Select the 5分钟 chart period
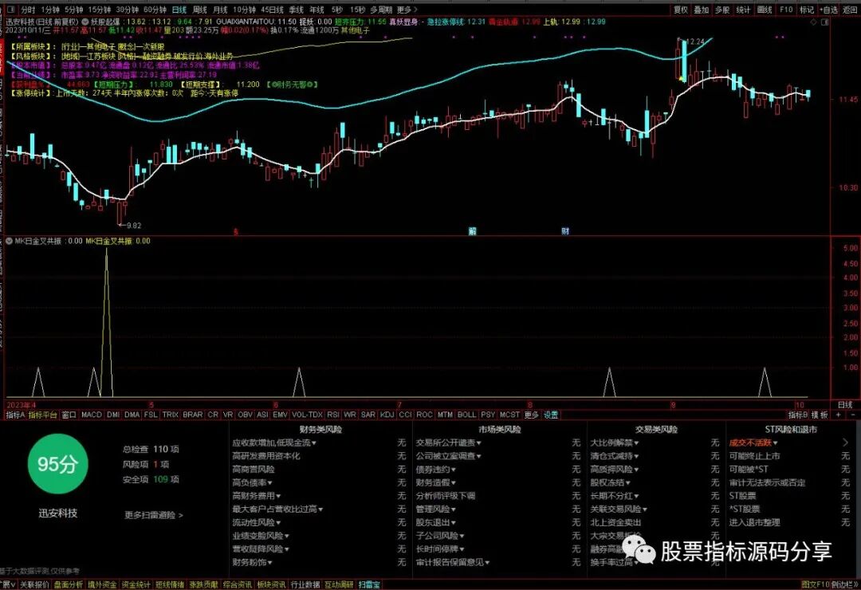Image resolution: width=861 pixels, height=590 pixels. click(73, 10)
